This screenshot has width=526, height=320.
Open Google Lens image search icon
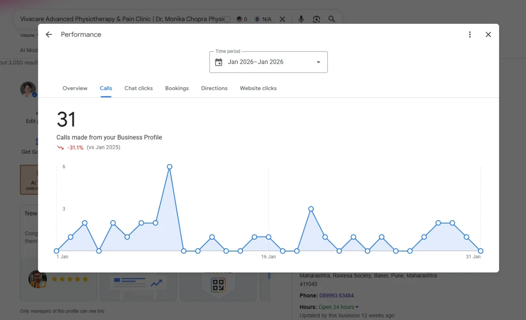316,19
